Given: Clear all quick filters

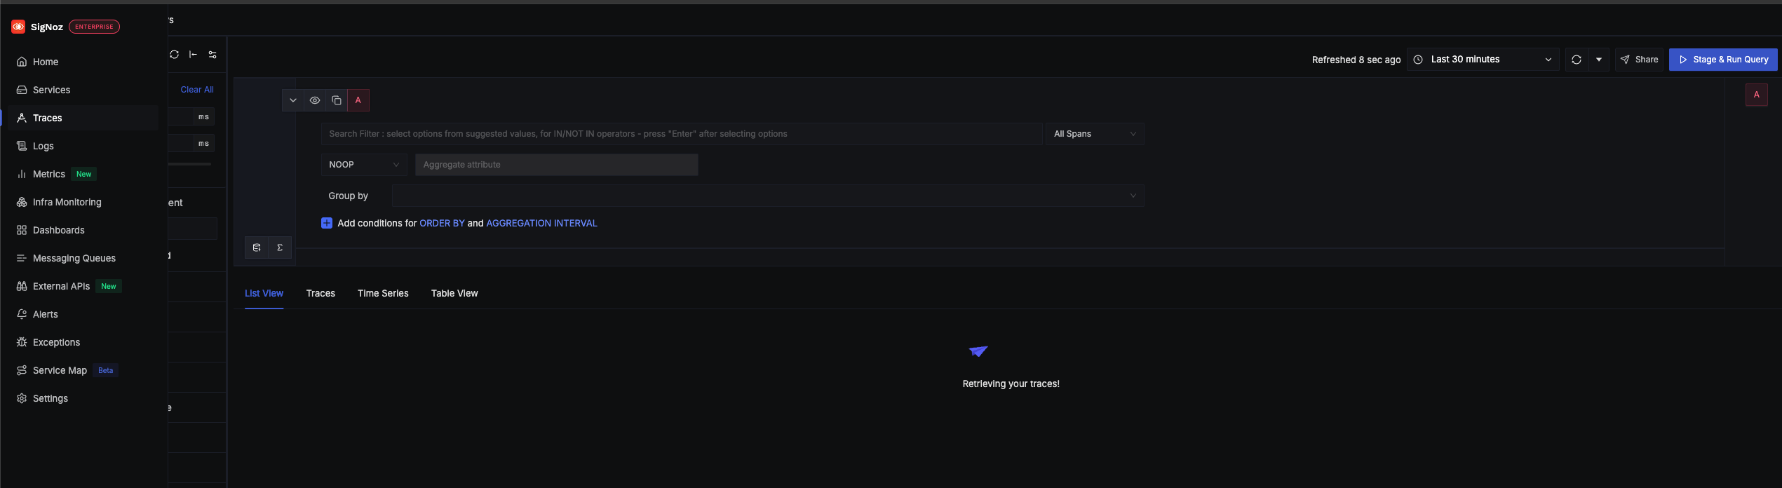Looking at the screenshot, I should [197, 90].
